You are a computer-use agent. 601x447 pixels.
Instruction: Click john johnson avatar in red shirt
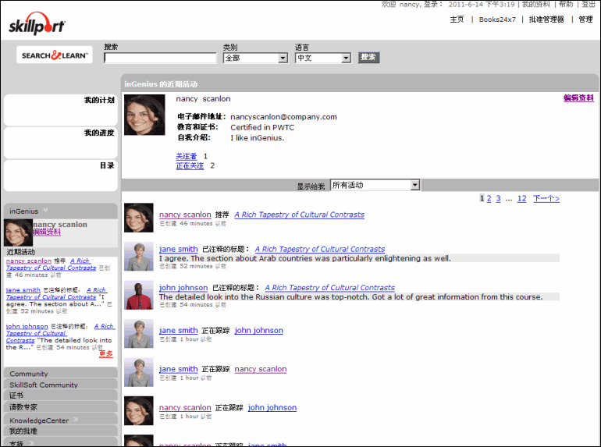click(x=139, y=295)
